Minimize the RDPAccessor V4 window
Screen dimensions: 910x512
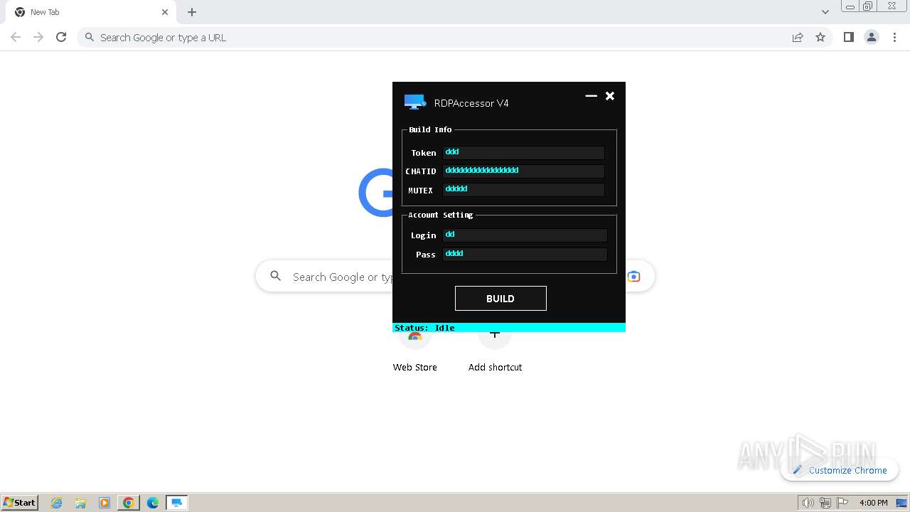pos(591,96)
